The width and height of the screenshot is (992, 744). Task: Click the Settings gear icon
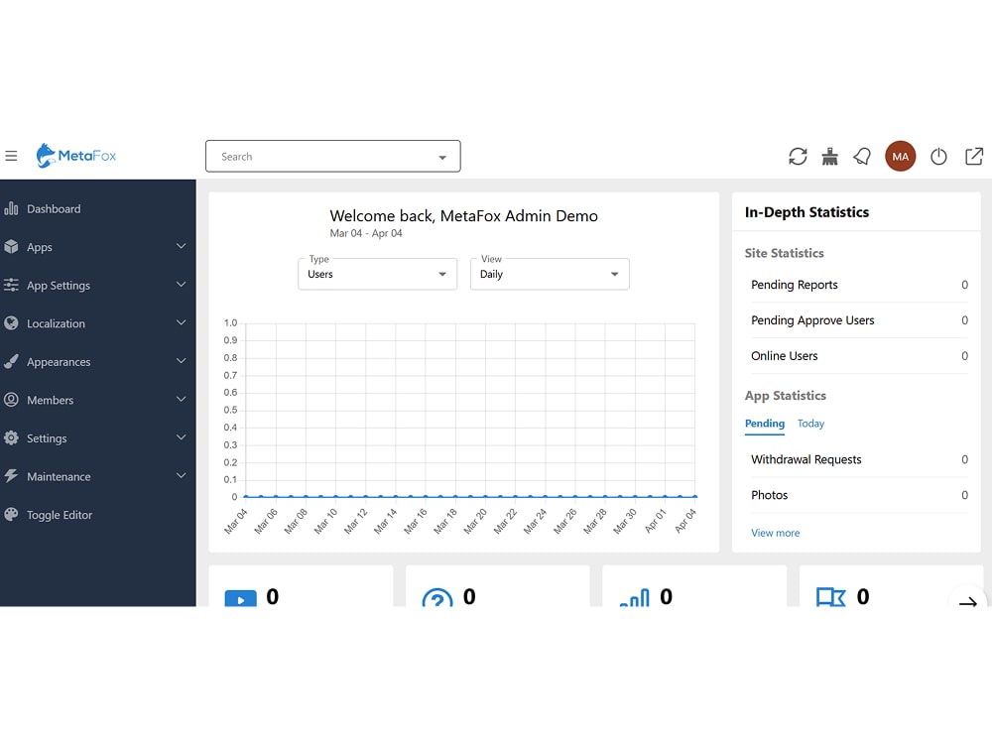11,437
